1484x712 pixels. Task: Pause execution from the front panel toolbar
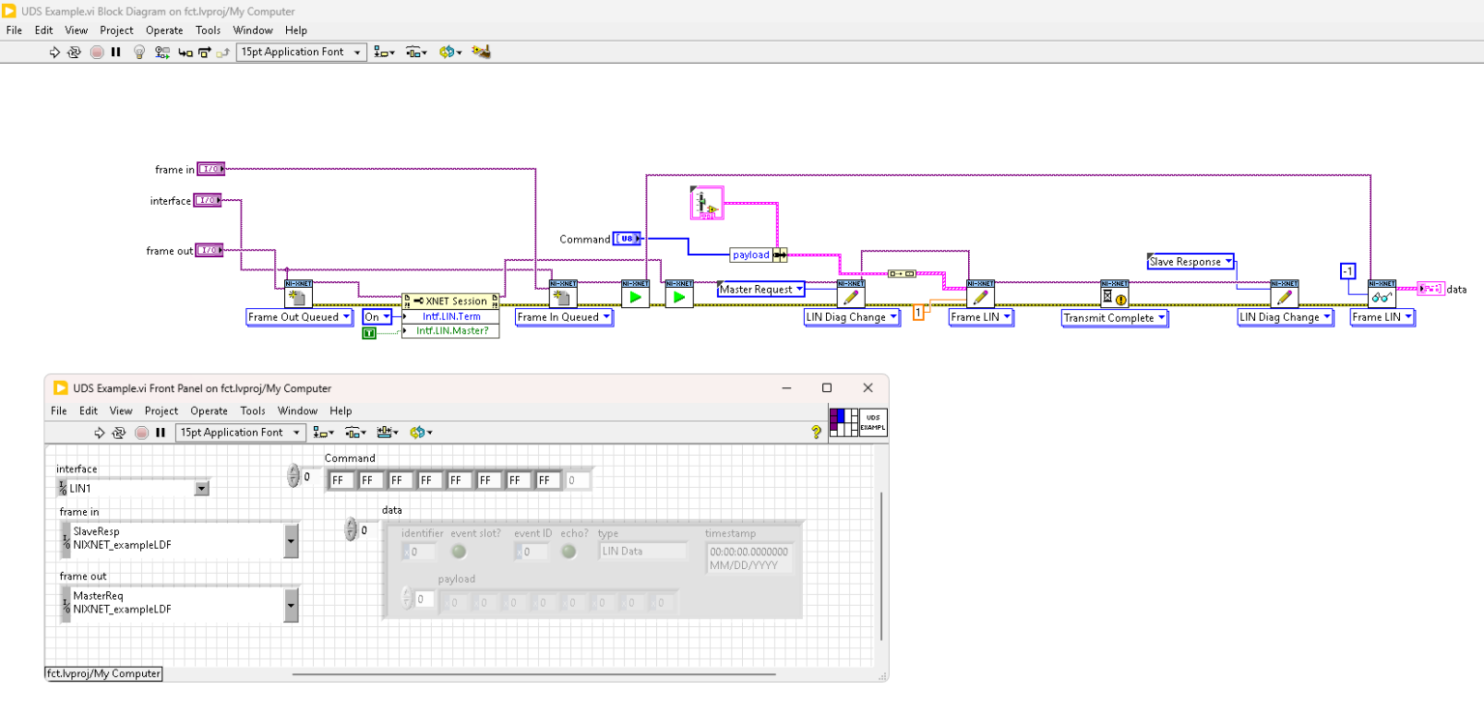(160, 432)
